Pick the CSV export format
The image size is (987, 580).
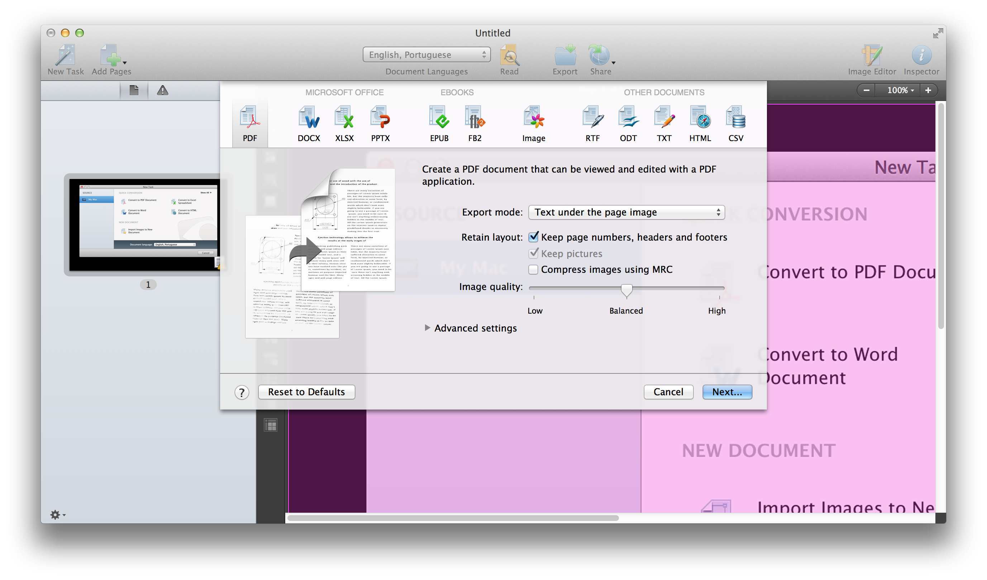[x=735, y=124]
